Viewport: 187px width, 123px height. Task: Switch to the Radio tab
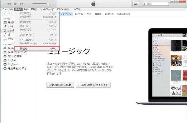point(98,14)
